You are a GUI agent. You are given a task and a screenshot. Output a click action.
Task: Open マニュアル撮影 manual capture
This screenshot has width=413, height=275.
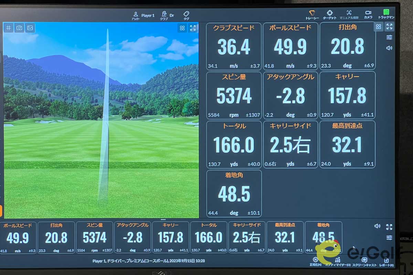349,14
